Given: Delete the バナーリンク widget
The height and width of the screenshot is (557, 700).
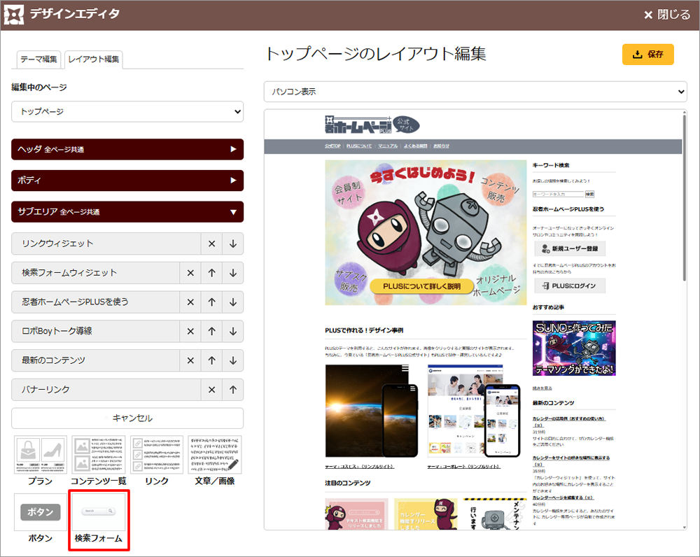Looking at the screenshot, I should coord(211,390).
